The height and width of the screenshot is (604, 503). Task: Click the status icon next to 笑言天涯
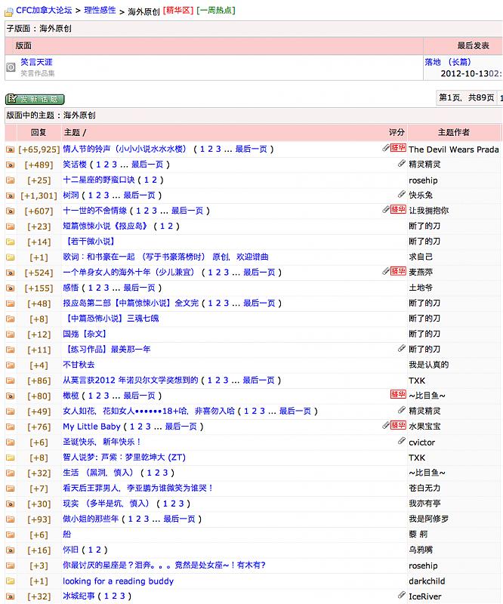point(11,67)
